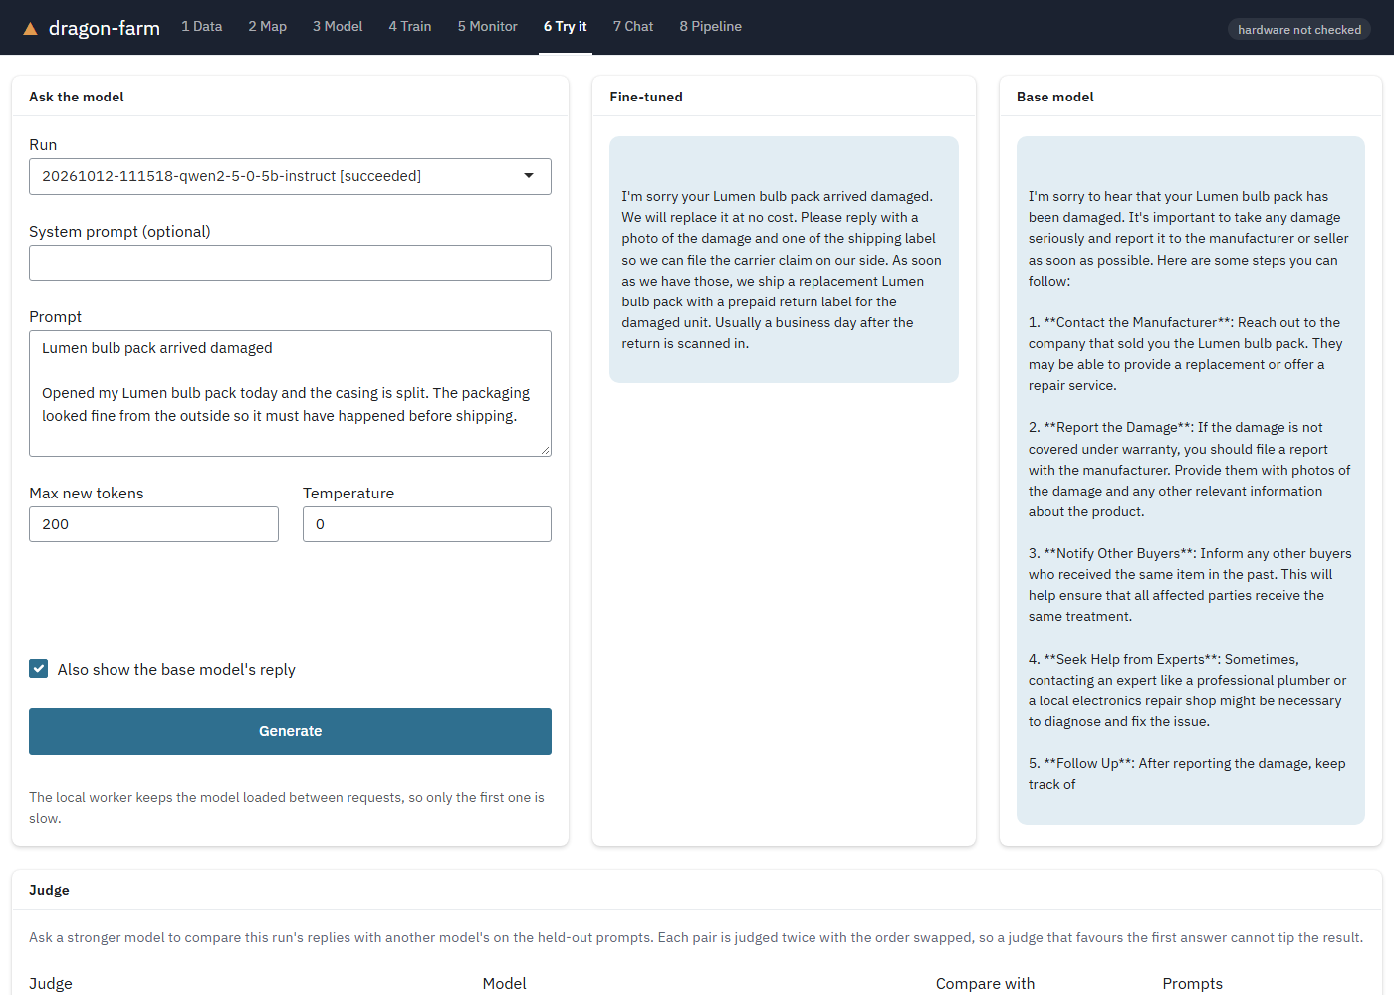
Task: Go to the 8 Pipeline tab
Action: tap(711, 26)
